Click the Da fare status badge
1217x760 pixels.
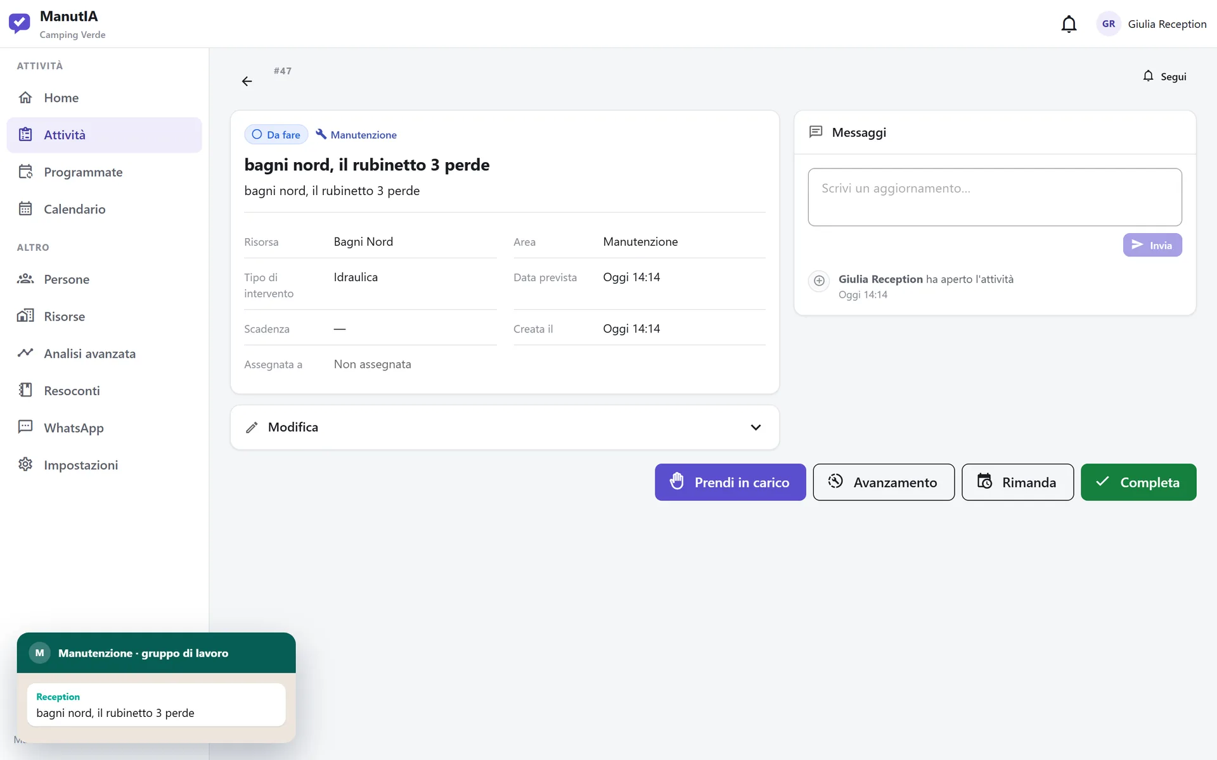click(276, 134)
